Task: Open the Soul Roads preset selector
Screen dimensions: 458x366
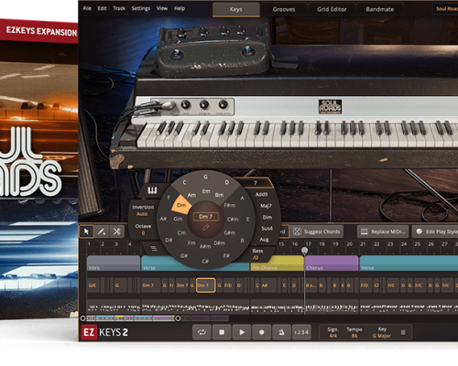Action: click(x=446, y=9)
